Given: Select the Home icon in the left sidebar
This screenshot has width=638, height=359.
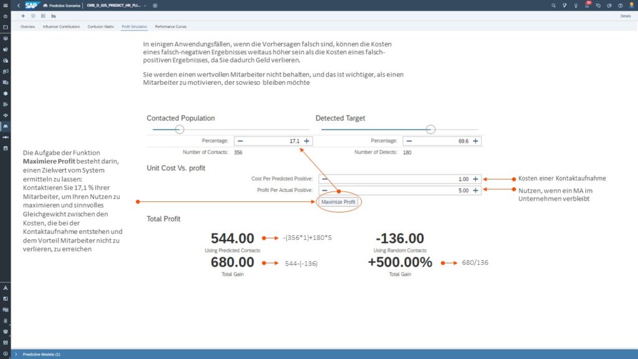Looking at the screenshot, I should [5, 16].
